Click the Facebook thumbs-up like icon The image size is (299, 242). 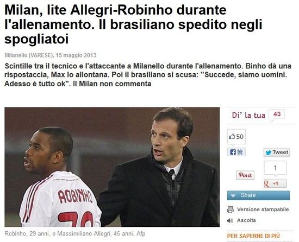232,137
